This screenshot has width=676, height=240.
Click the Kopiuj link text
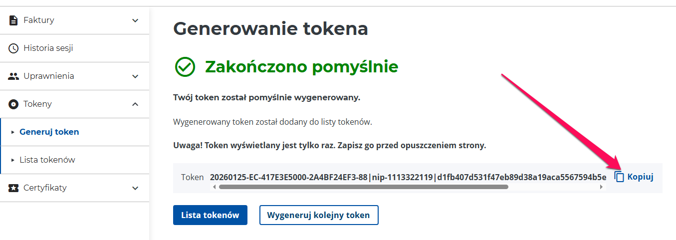click(640, 177)
